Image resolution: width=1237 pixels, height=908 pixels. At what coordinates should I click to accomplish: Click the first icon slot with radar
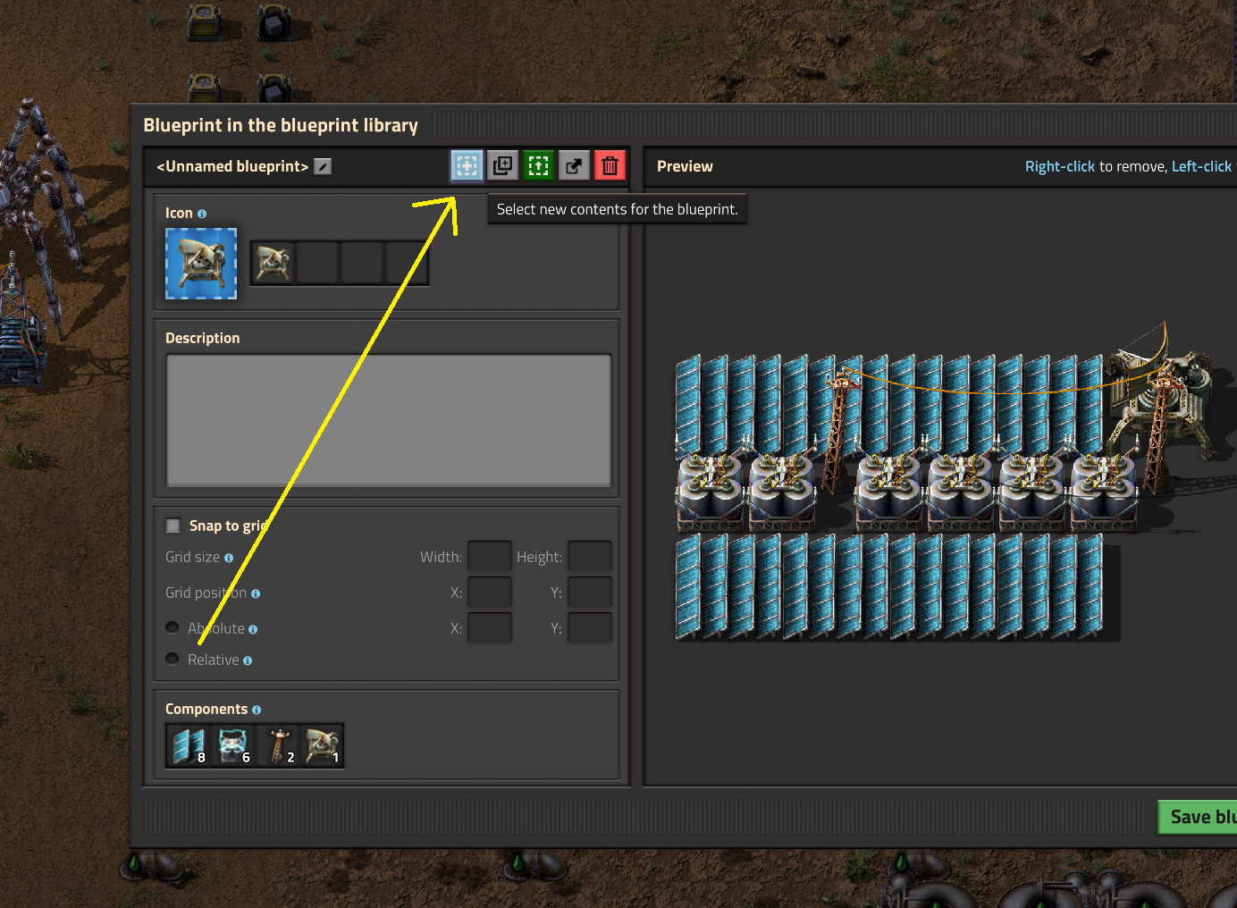273,264
